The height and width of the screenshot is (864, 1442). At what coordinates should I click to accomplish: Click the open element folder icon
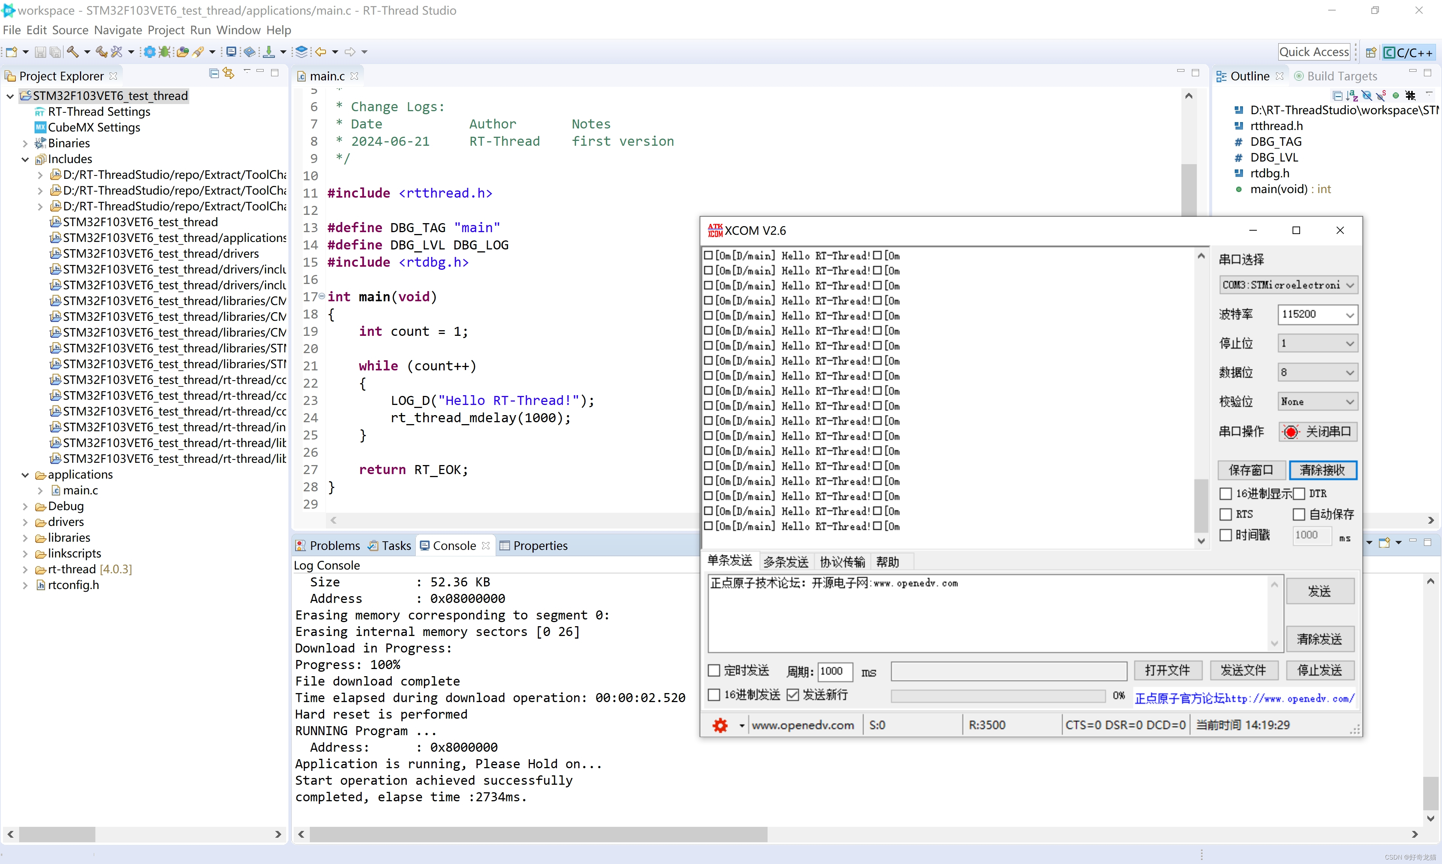point(182,52)
